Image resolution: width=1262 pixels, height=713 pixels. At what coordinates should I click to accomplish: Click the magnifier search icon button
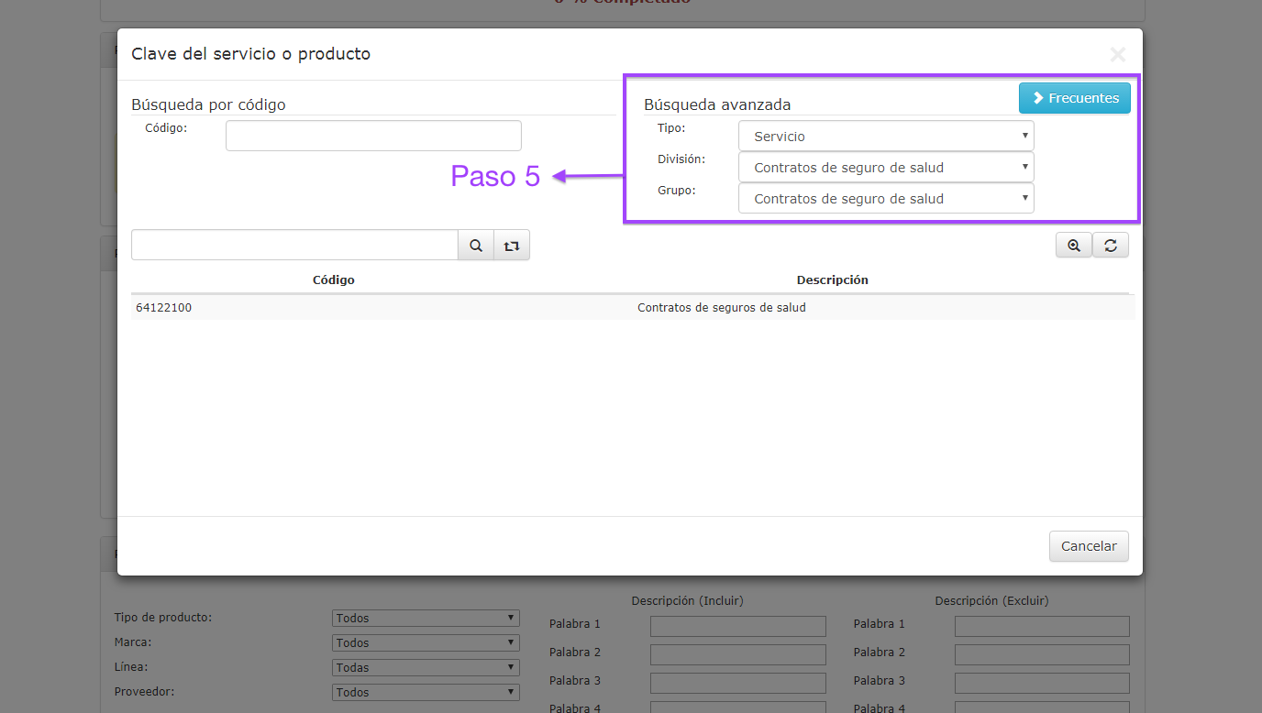click(476, 246)
